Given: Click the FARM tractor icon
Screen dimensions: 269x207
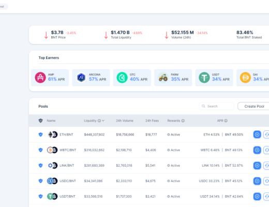Looking at the screenshot, I should pos(163,78).
